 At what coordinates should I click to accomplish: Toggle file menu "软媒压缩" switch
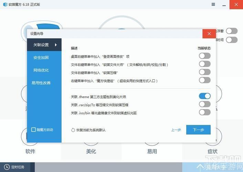[205, 72]
